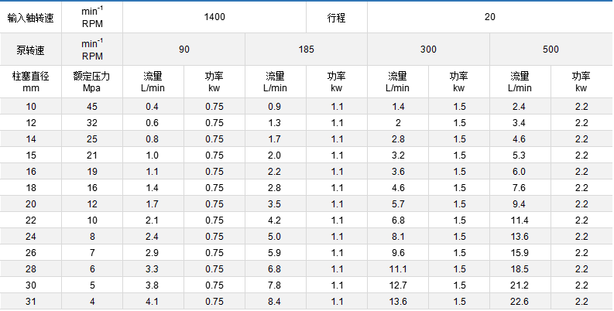Select the 500 pump speed column header
This screenshot has height=311, width=614.
point(551,50)
